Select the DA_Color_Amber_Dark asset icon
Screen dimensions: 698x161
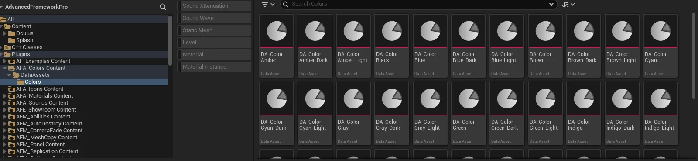coord(315,31)
